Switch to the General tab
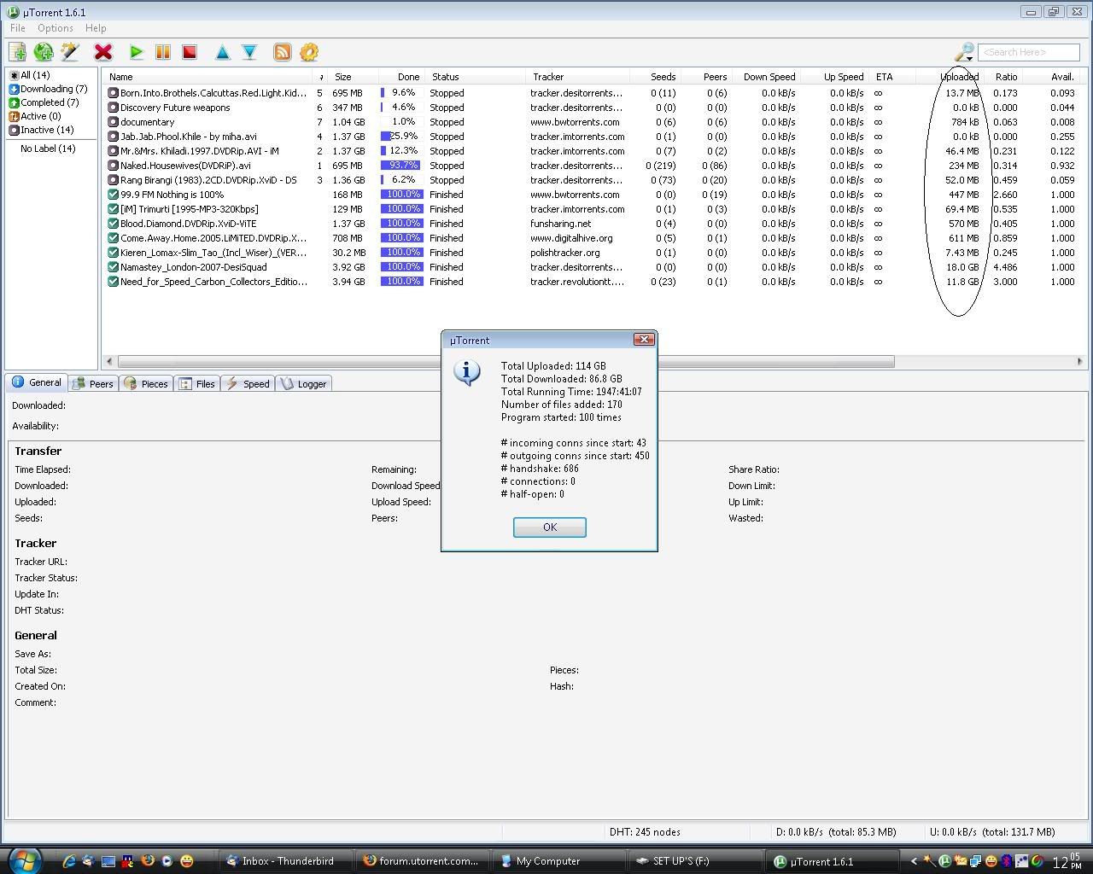Screen dimensions: 1093x874 37,382
